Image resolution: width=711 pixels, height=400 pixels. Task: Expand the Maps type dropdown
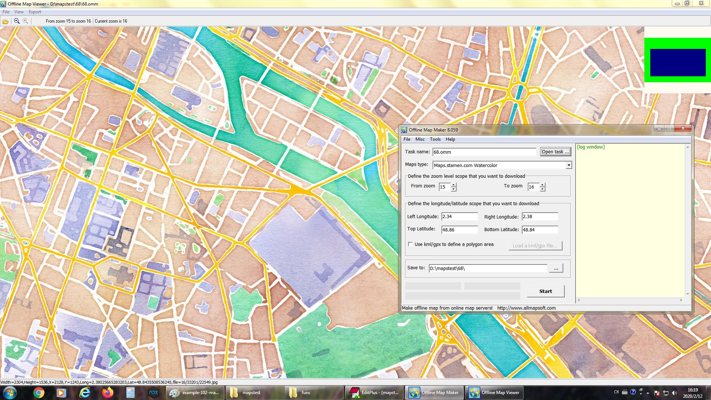tap(569, 165)
